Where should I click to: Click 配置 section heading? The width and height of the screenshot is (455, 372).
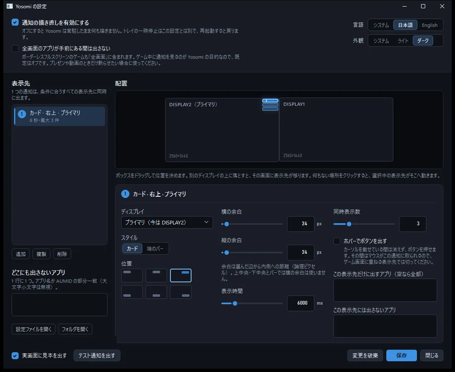[121, 83]
